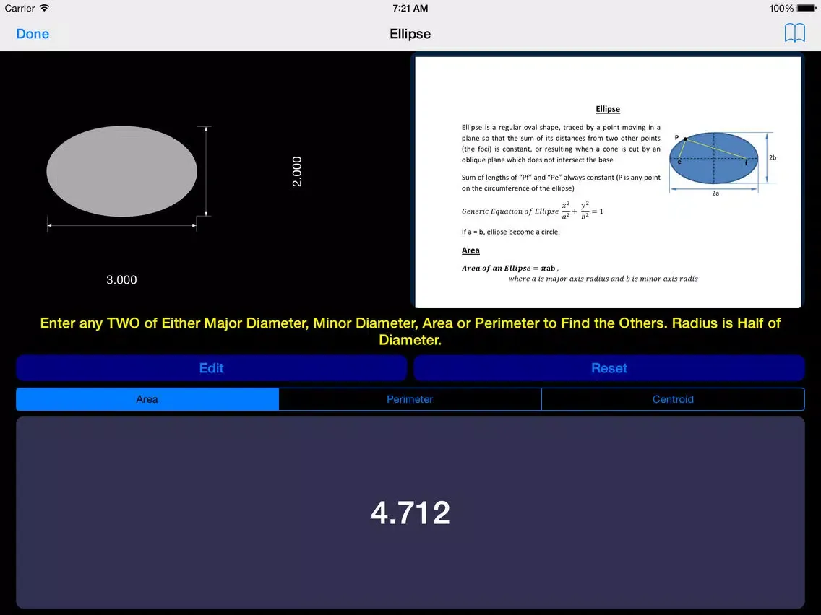
Task: Select the 3.000 major diameter value
Action: [121, 280]
